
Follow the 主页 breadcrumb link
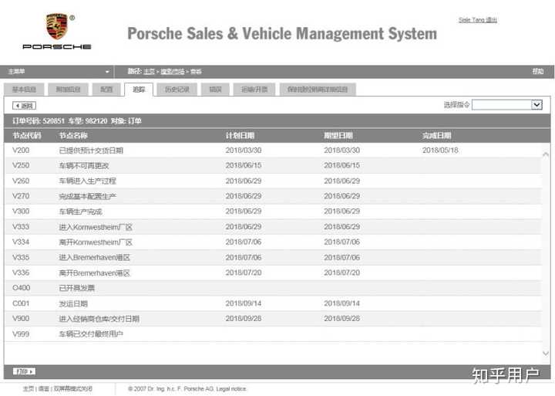click(x=149, y=72)
